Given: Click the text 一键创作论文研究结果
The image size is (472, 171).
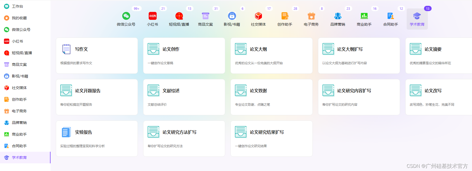Looking at the screenshot, I should [251, 146].
